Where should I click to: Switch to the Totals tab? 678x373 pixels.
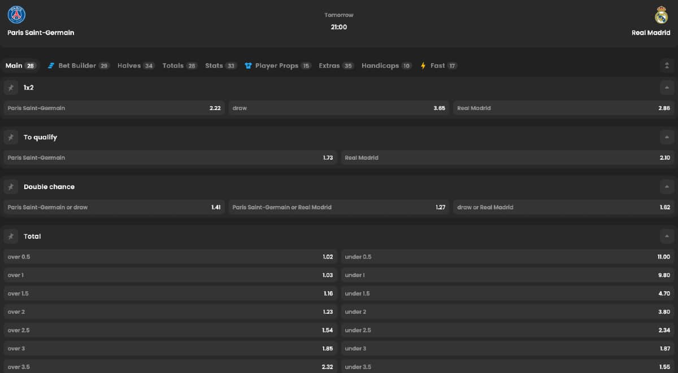coord(180,65)
